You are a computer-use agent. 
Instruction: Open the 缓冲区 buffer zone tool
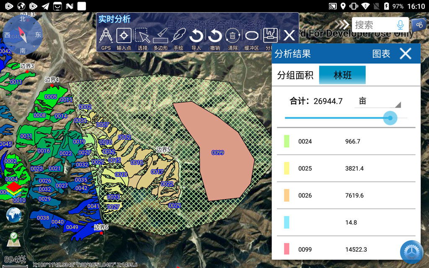[x=251, y=36]
